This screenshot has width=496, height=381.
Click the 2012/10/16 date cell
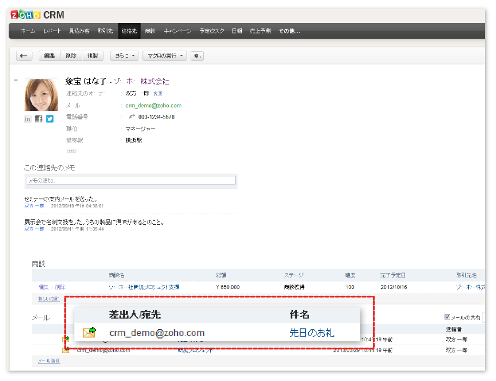click(x=394, y=287)
